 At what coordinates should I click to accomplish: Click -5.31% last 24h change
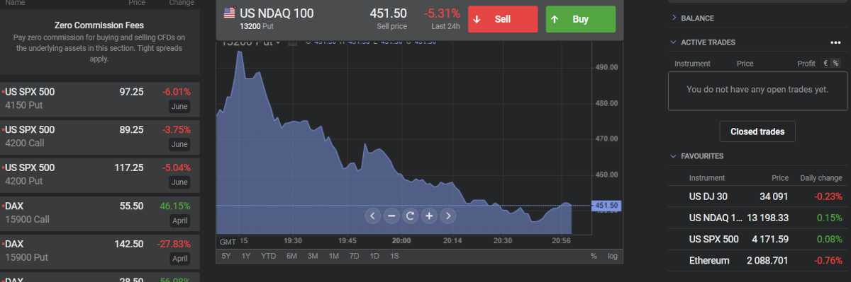click(x=442, y=13)
